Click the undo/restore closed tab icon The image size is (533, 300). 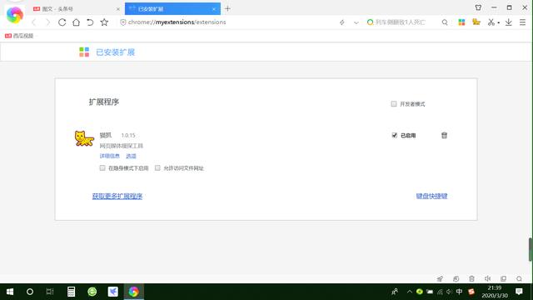click(x=90, y=22)
